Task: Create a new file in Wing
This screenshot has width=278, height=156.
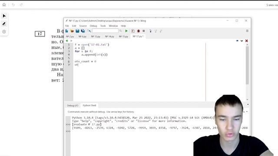Action: [66, 31]
